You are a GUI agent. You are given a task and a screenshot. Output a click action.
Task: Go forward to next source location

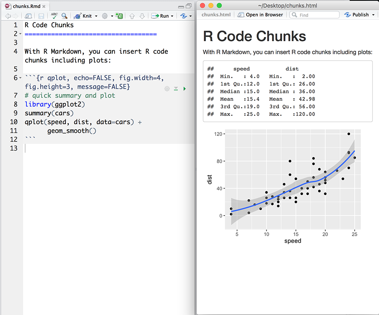click(x=16, y=16)
